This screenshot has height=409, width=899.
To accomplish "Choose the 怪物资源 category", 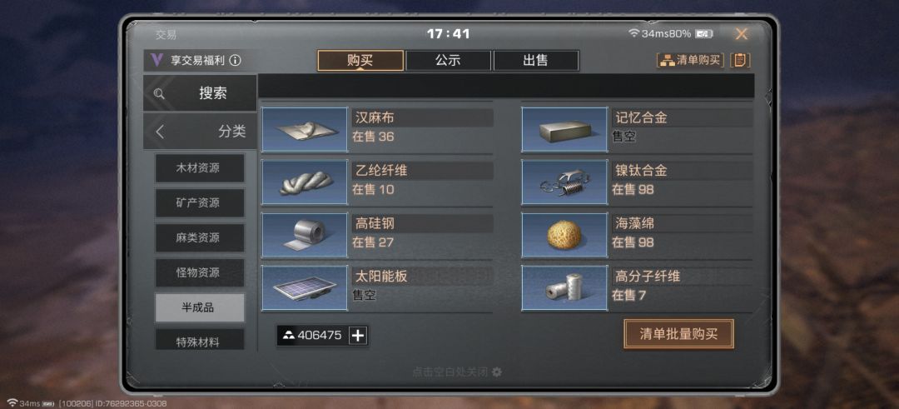I will [x=199, y=272].
